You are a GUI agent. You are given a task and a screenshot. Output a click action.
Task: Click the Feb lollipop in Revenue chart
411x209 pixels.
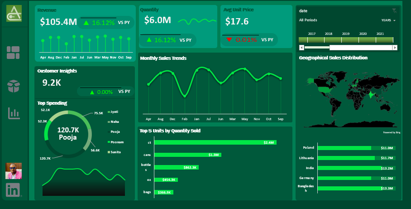click(x=67, y=48)
